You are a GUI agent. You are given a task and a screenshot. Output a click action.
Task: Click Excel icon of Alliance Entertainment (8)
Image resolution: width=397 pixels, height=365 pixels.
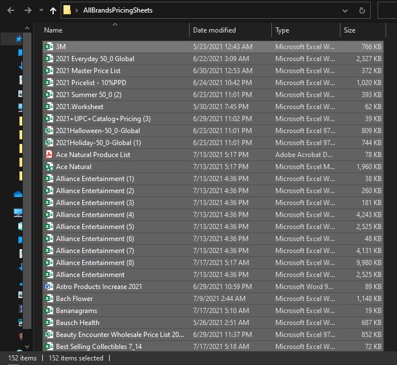click(49, 263)
